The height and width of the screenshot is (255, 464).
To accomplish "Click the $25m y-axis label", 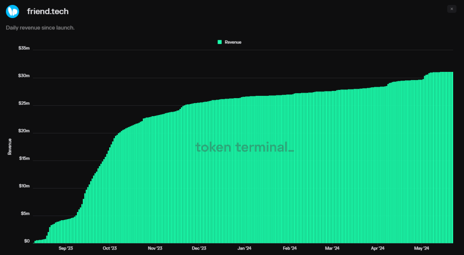I will (24, 103).
